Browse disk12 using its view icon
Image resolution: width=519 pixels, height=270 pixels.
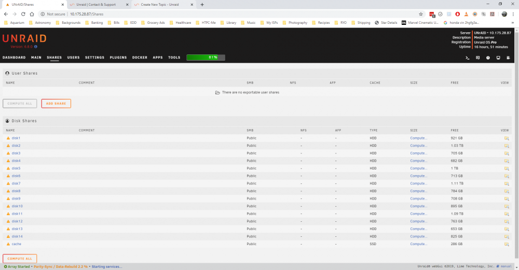pyautogui.click(x=507, y=221)
